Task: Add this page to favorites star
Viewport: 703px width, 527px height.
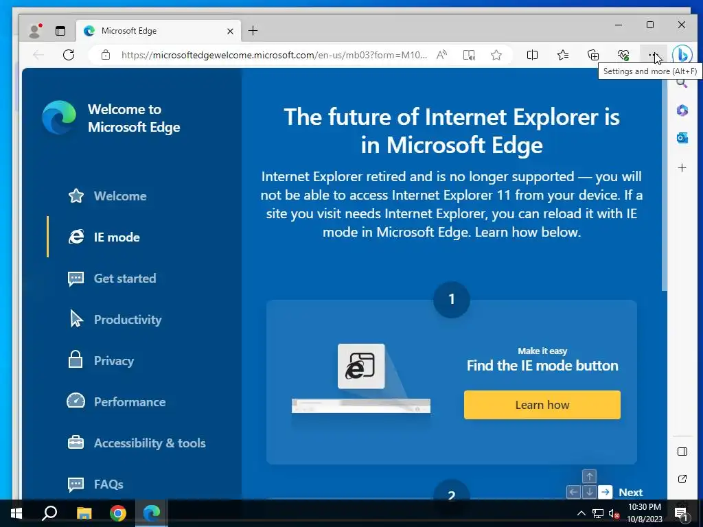Action: tap(496, 55)
